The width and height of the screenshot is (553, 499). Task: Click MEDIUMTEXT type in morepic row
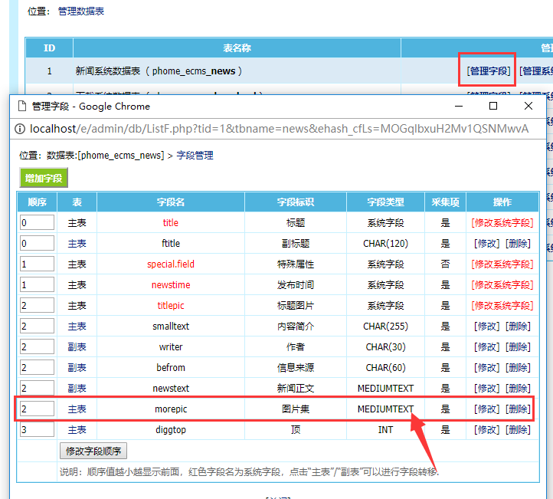[385, 409]
